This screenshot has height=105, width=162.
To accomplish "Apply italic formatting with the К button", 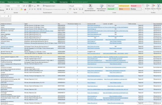I will (x=9, y=9).
